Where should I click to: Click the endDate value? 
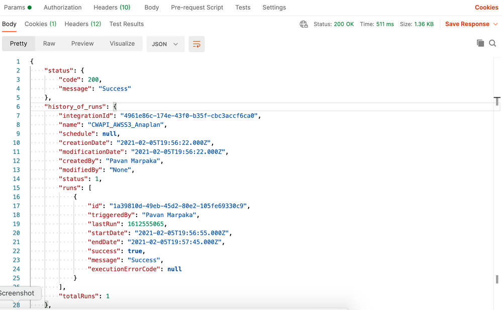pos(174,242)
